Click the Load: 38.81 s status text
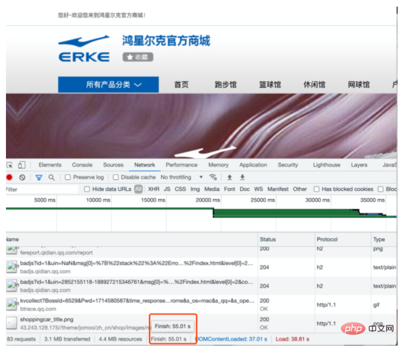400x348 pixels. click(x=292, y=339)
